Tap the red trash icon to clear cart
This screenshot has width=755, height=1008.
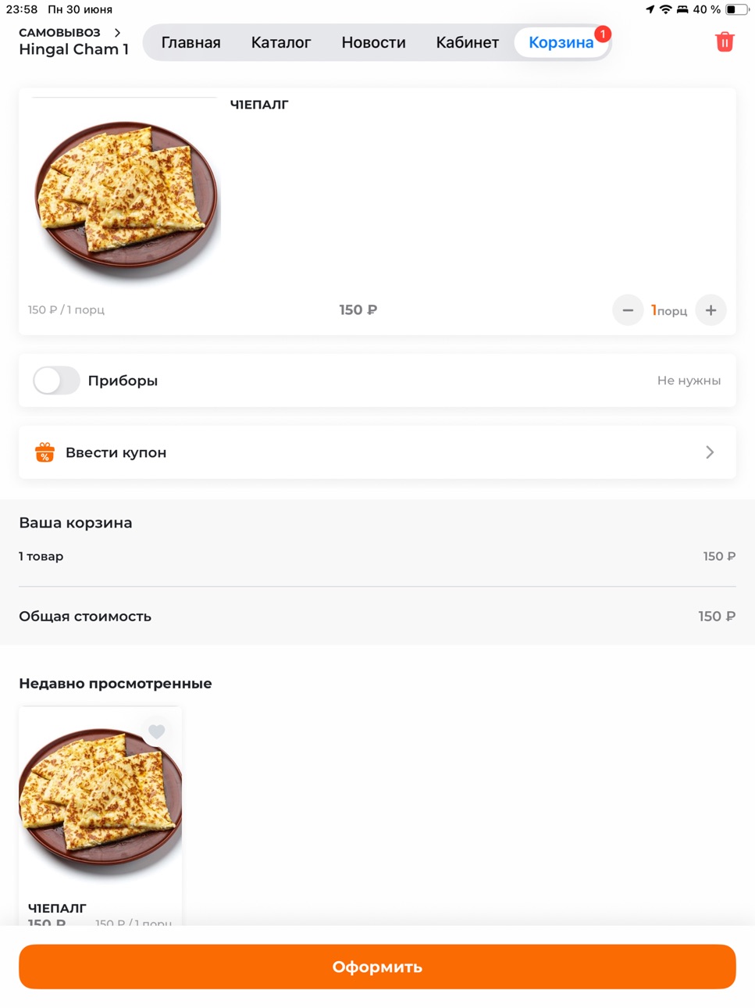click(725, 41)
